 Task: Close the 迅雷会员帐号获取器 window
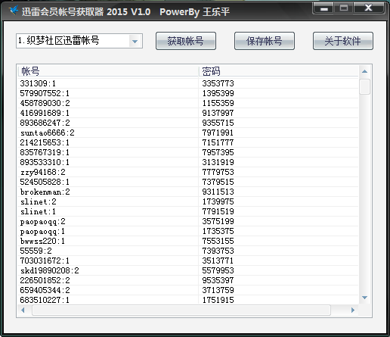point(368,8)
